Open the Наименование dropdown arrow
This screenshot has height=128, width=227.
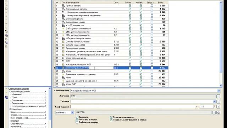(218, 91)
